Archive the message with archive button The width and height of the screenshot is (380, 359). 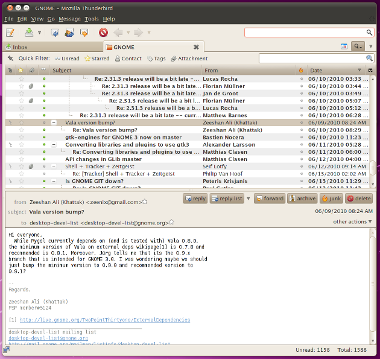tap(303, 199)
